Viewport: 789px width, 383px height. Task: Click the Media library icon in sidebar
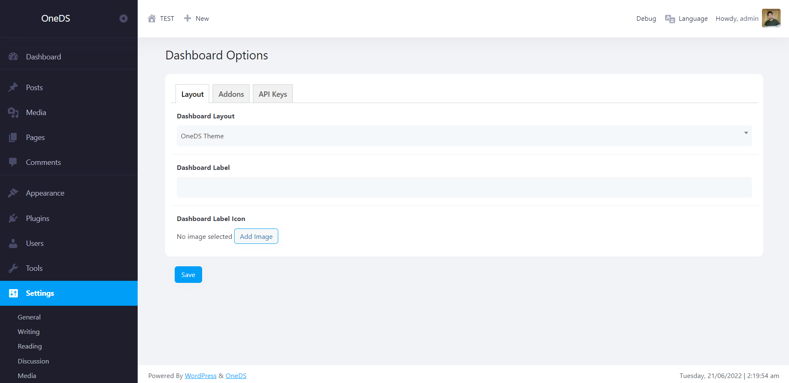pyautogui.click(x=13, y=113)
